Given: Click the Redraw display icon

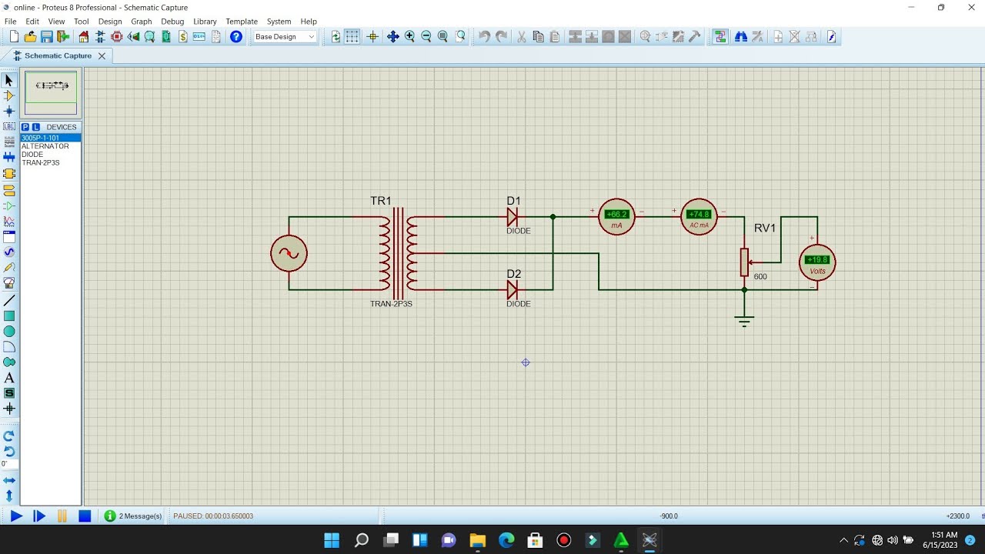Looking at the screenshot, I should (336, 36).
